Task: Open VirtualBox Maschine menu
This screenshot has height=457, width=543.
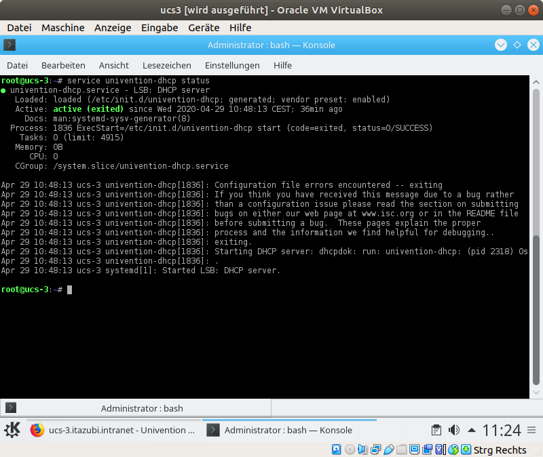Action: click(x=63, y=28)
